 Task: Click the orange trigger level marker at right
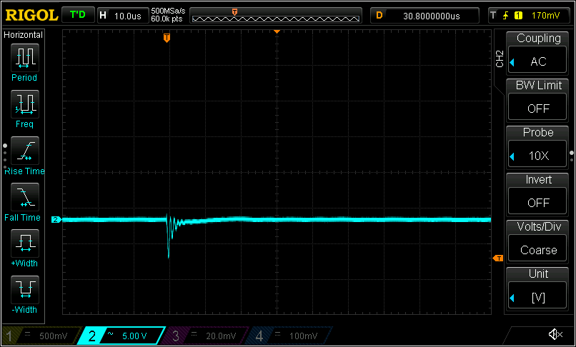point(498,258)
